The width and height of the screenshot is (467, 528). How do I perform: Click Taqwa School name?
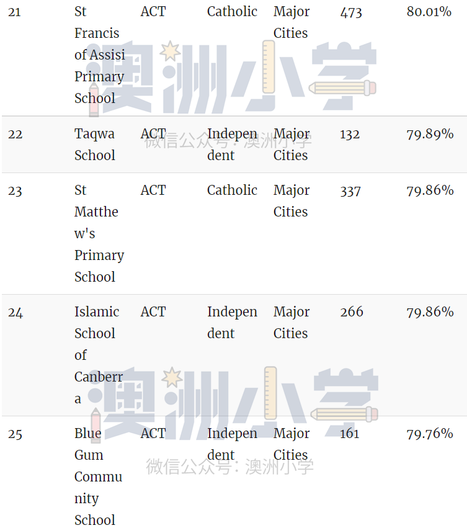(95, 145)
